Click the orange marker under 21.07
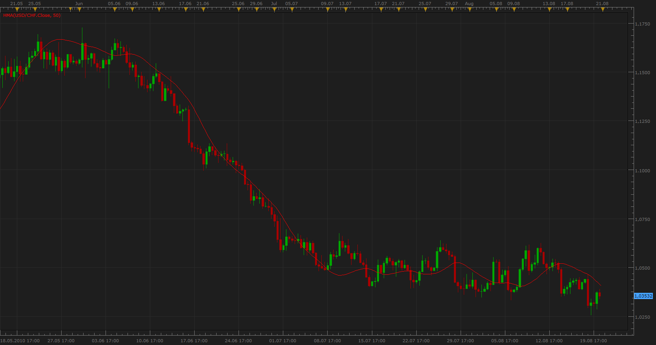The image size is (656, 345). (399, 9)
